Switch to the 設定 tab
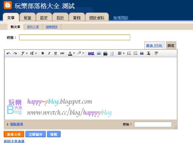This screenshot has width=193, height=145. (x=44, y=17)
